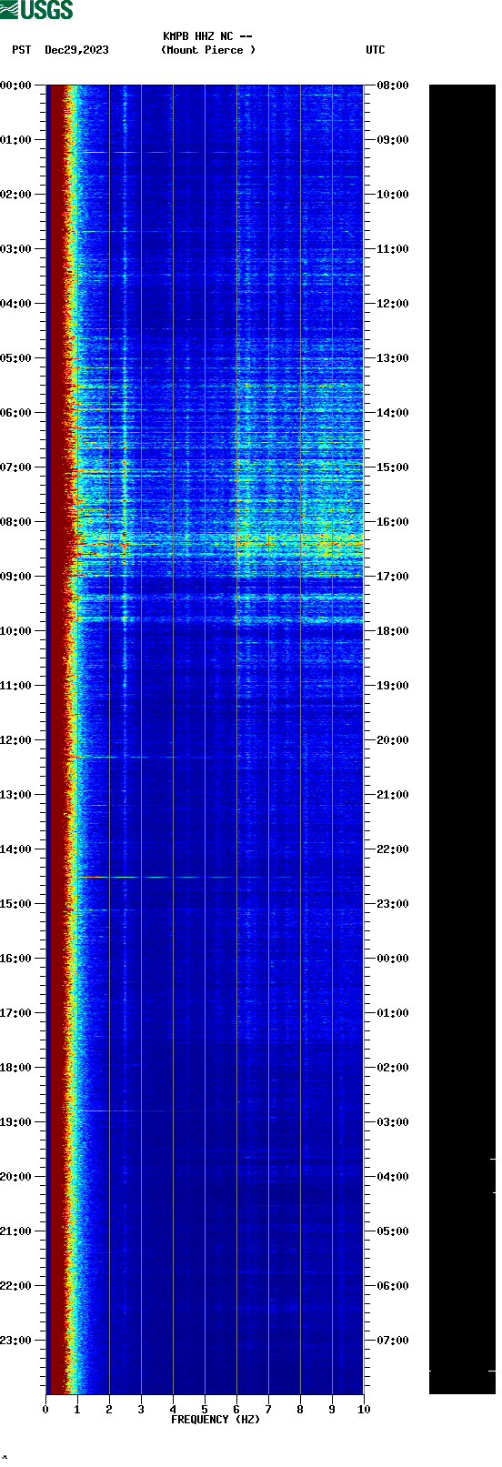Click the 21:00 PST time label
The width and height of the screenshot is (502, 1467).
point(16,1231)
